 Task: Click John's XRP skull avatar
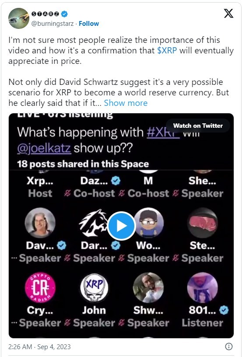[94, 288]
